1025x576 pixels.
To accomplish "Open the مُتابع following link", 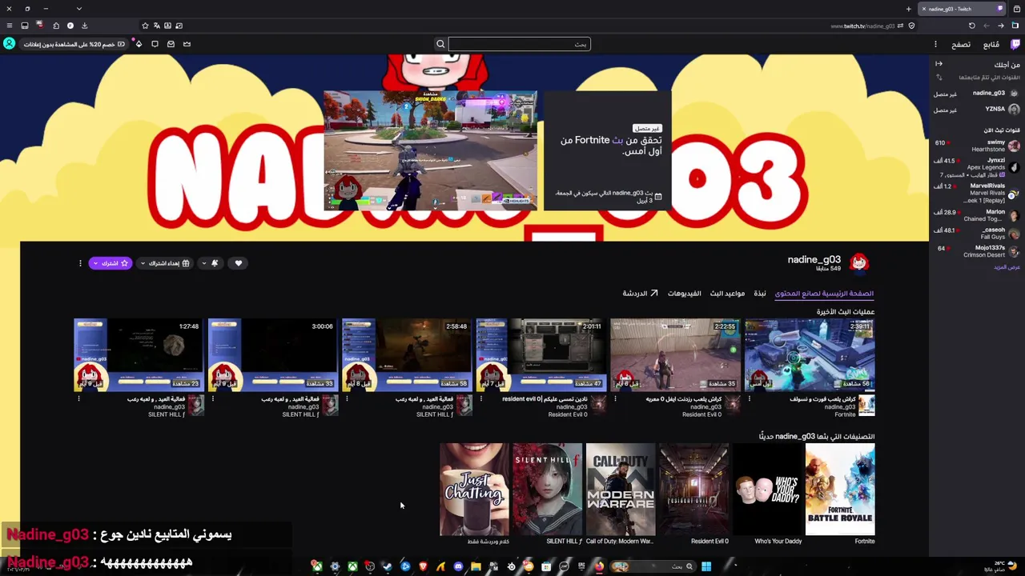I will pos(991,44).
